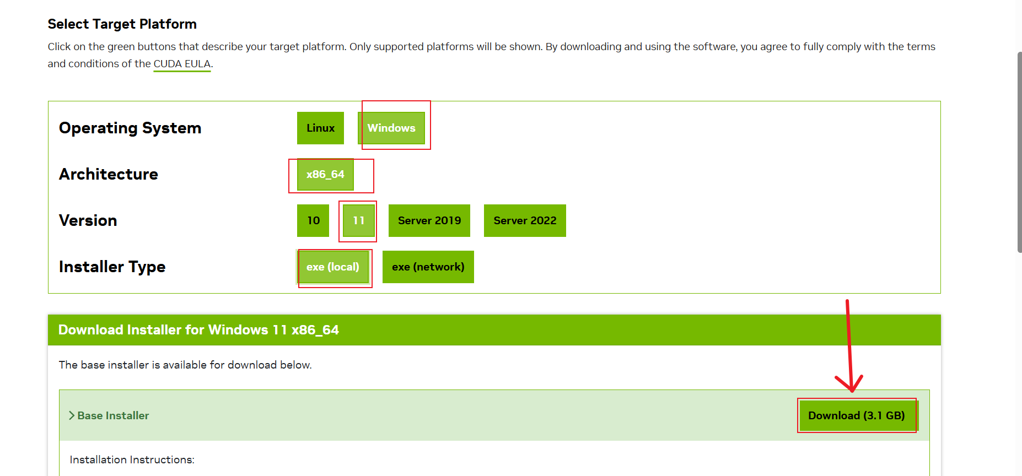Pick Windows version 10
This screenshot has height=476, width=1022.
(x=313, y=220)
